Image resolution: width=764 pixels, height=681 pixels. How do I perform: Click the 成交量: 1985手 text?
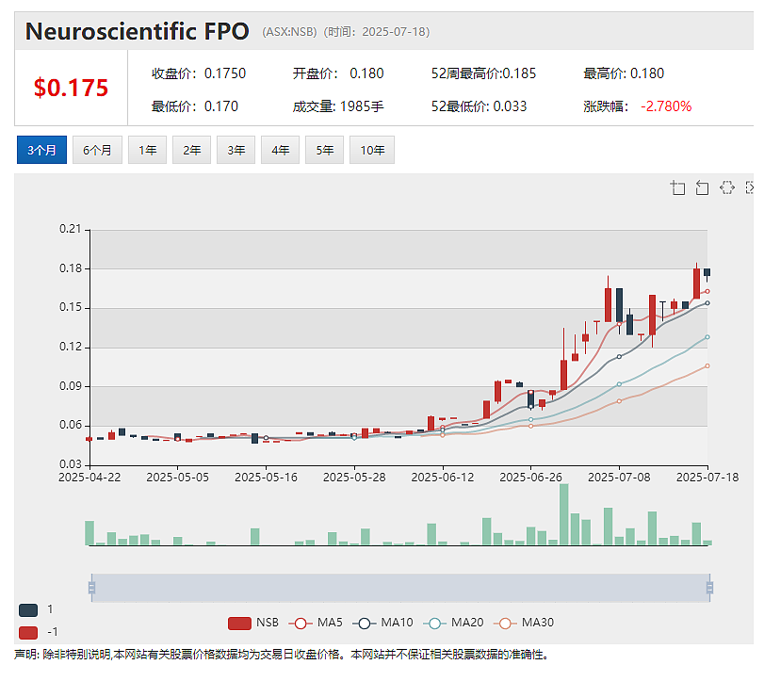(x=338, y=106)
